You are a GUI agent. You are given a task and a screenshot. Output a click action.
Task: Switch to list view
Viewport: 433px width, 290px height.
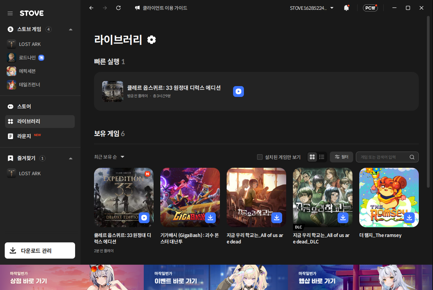pyautogui.click(x=322, y=157)
